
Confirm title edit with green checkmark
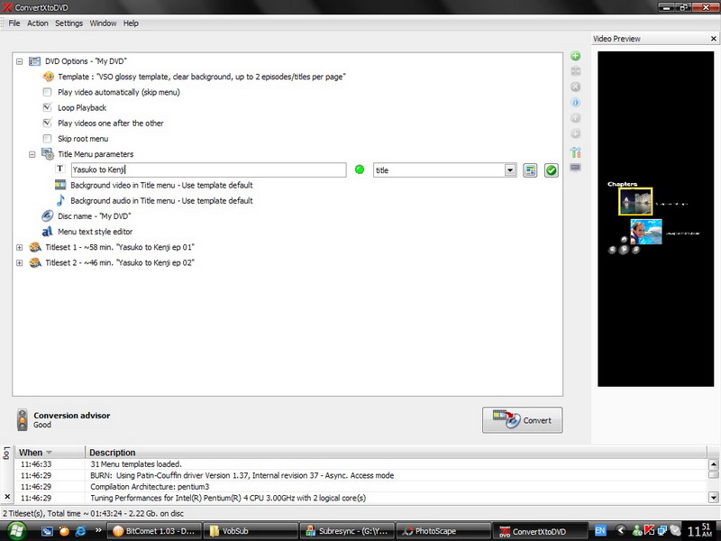pos(551,170)
